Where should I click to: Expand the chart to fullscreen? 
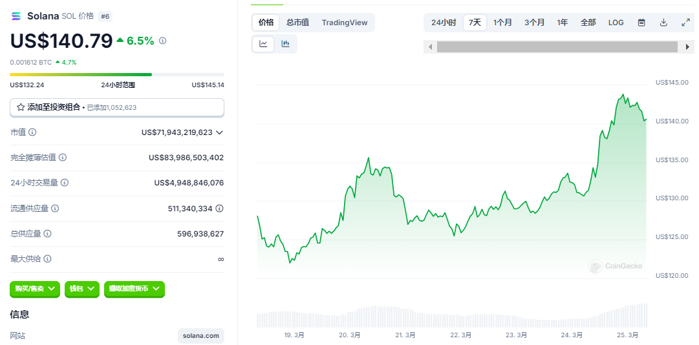685,23
